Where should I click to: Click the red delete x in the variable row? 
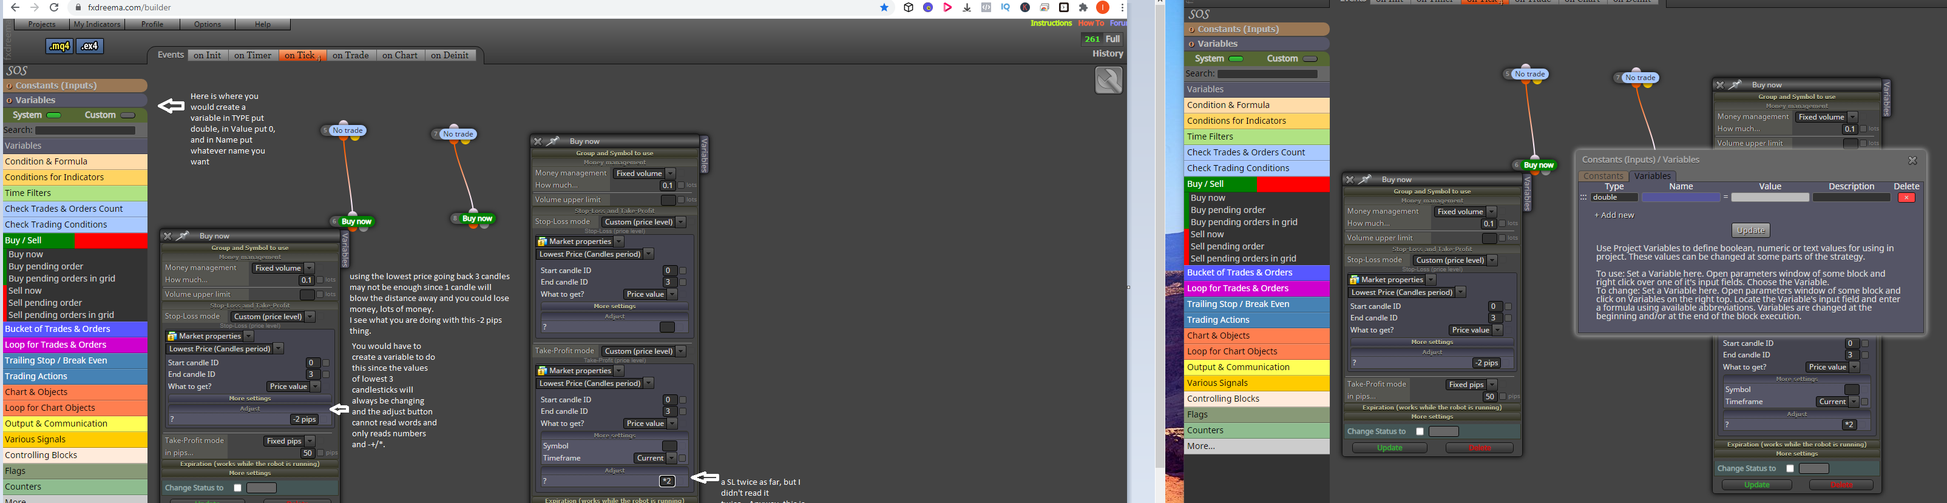pyautogui.click(x=1906, y=198)
